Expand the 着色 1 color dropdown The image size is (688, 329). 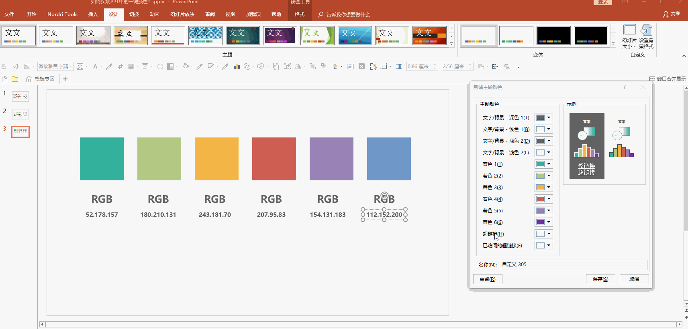(x=544, y=164)
